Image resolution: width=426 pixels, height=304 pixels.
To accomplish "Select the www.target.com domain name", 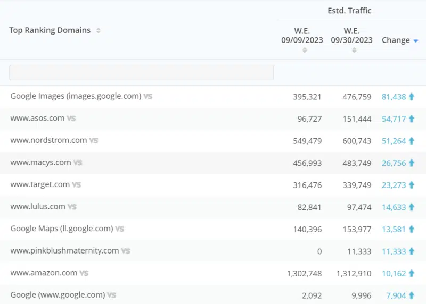I will pyautogui.click(x=40, y=184).
